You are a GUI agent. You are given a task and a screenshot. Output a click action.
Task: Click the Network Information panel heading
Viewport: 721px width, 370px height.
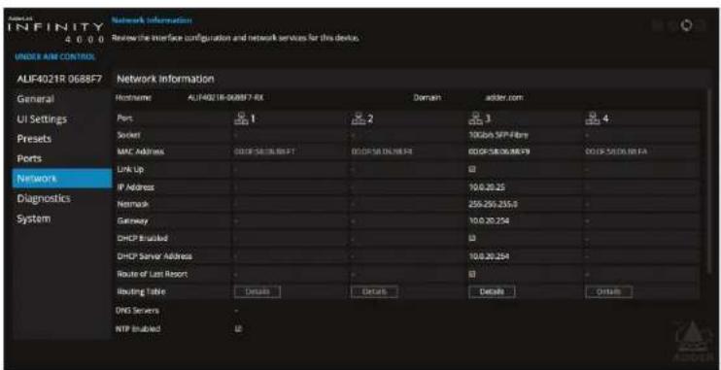[165, 79]
